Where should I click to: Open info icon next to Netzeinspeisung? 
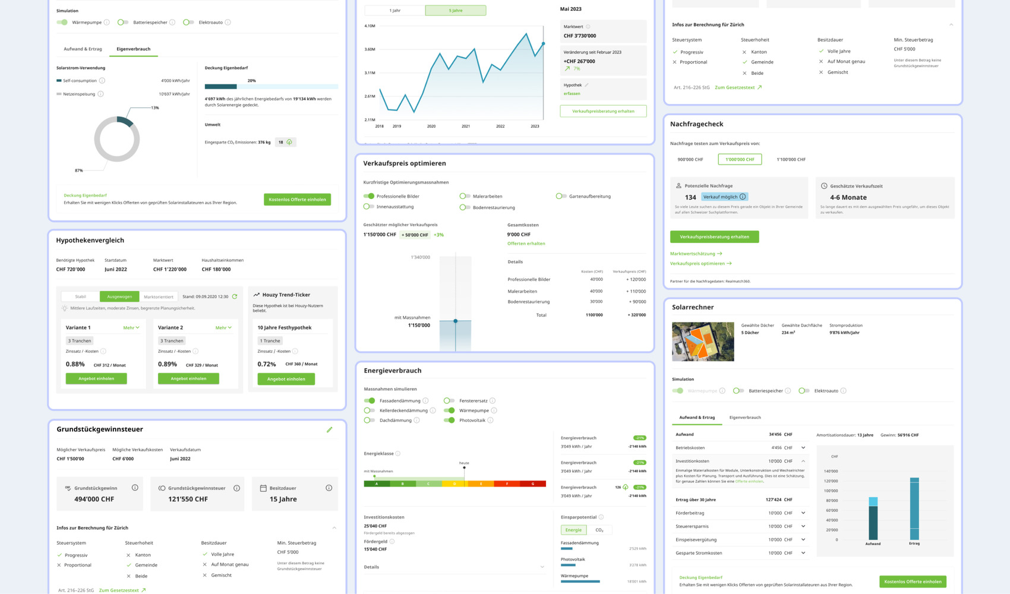pos(100,94)
